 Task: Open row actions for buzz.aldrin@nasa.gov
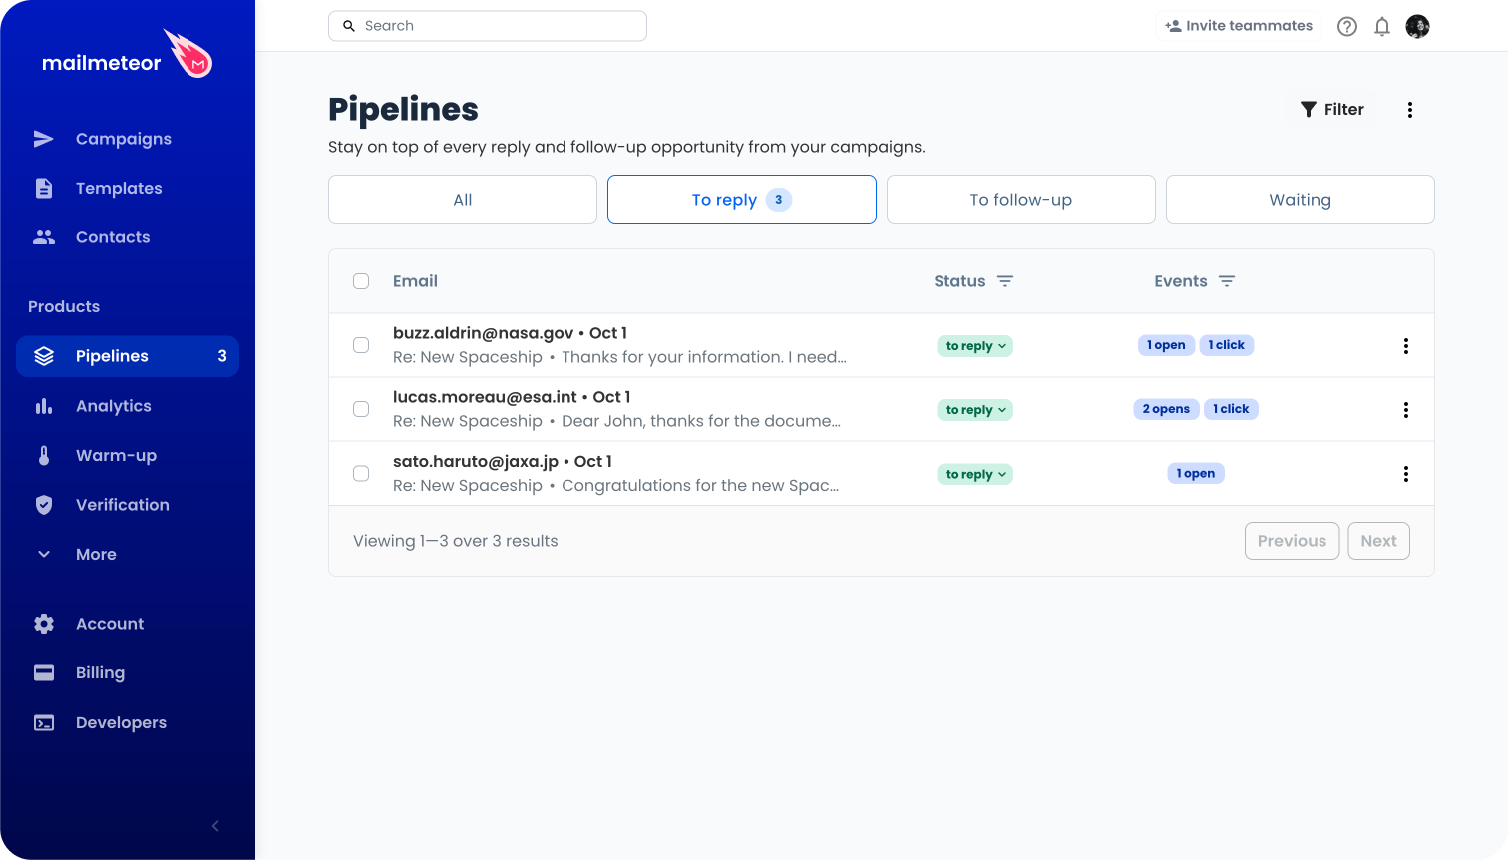tap(1406, 346)
